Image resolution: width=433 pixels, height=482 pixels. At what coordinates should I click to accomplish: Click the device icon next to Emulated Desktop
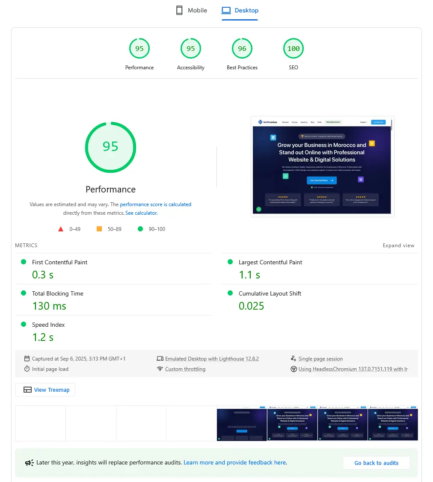click(160, 358)
